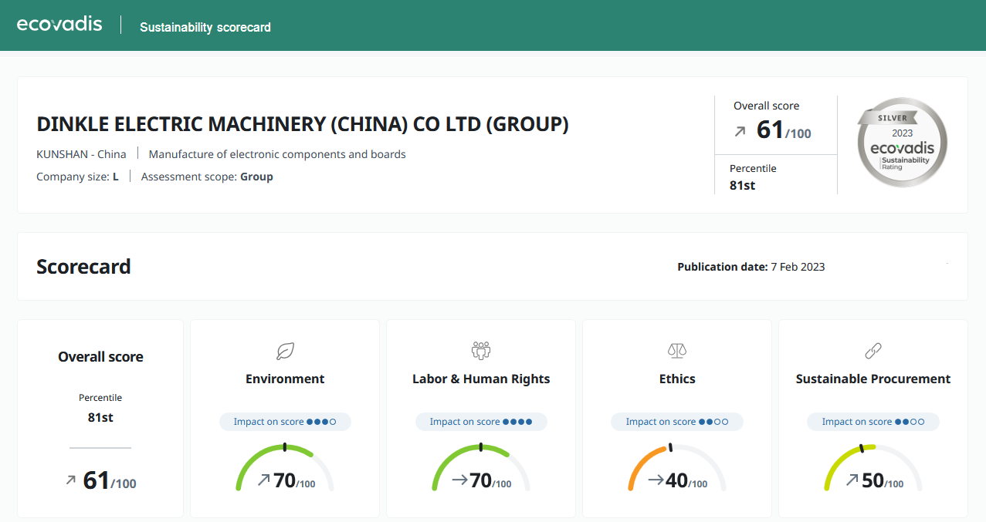The image size is (986, 522).
Task: Click the Labor & Human Rights card heading
Action: click(x=481, y=379)
